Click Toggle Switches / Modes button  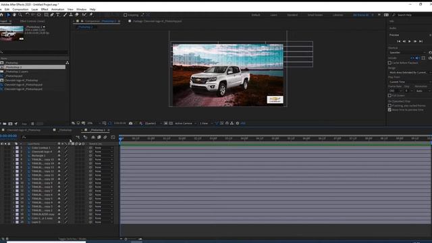[x=72, y=239]
